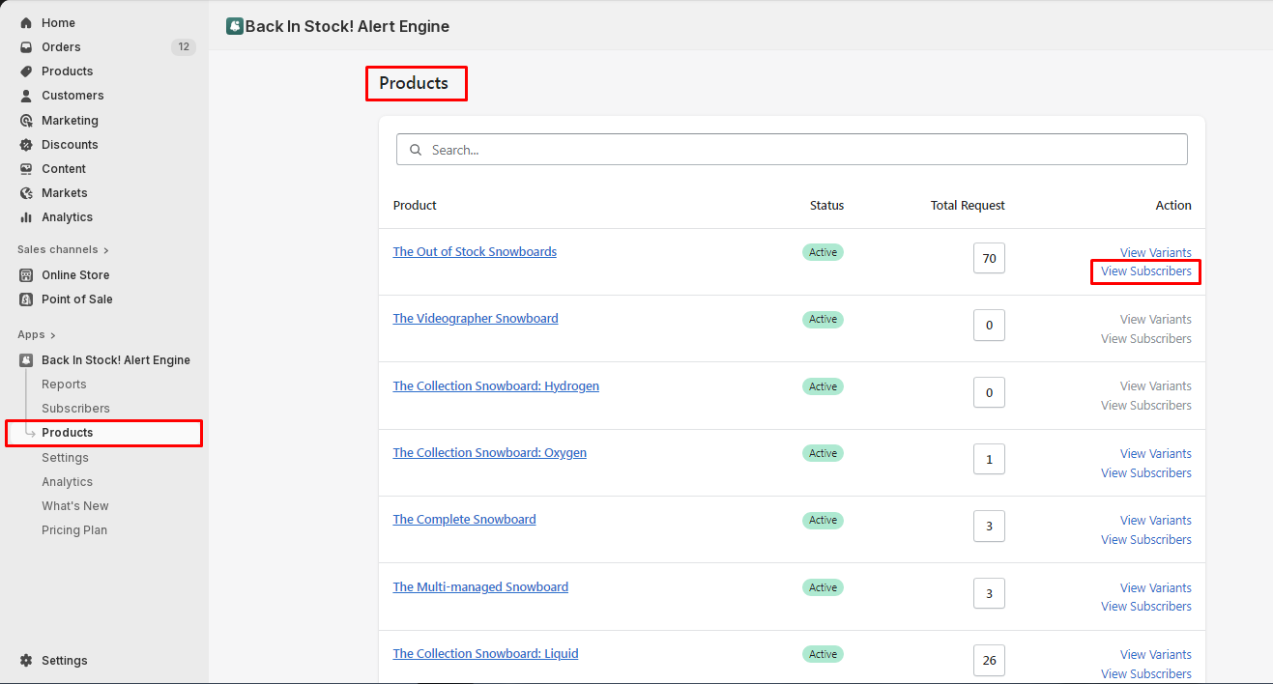Screen dimensions: 1273x684
Task: Click the Point of Sale icon
Action: 26,299
